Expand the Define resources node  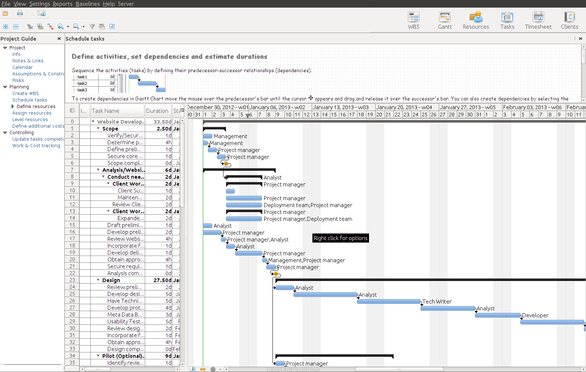[13, 106]
